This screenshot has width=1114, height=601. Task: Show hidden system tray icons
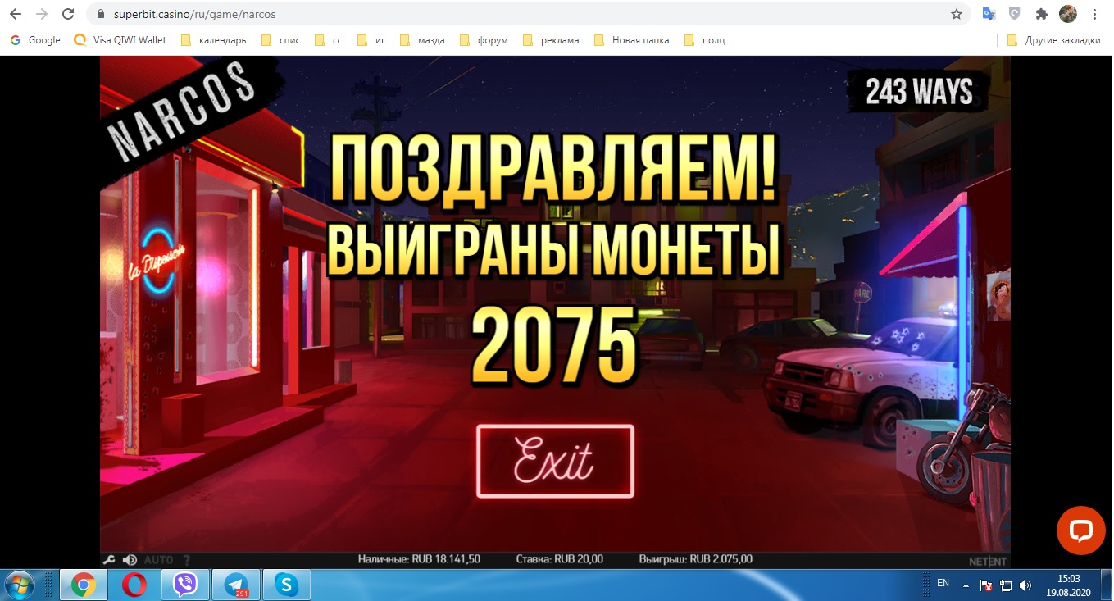pos(966,585)
